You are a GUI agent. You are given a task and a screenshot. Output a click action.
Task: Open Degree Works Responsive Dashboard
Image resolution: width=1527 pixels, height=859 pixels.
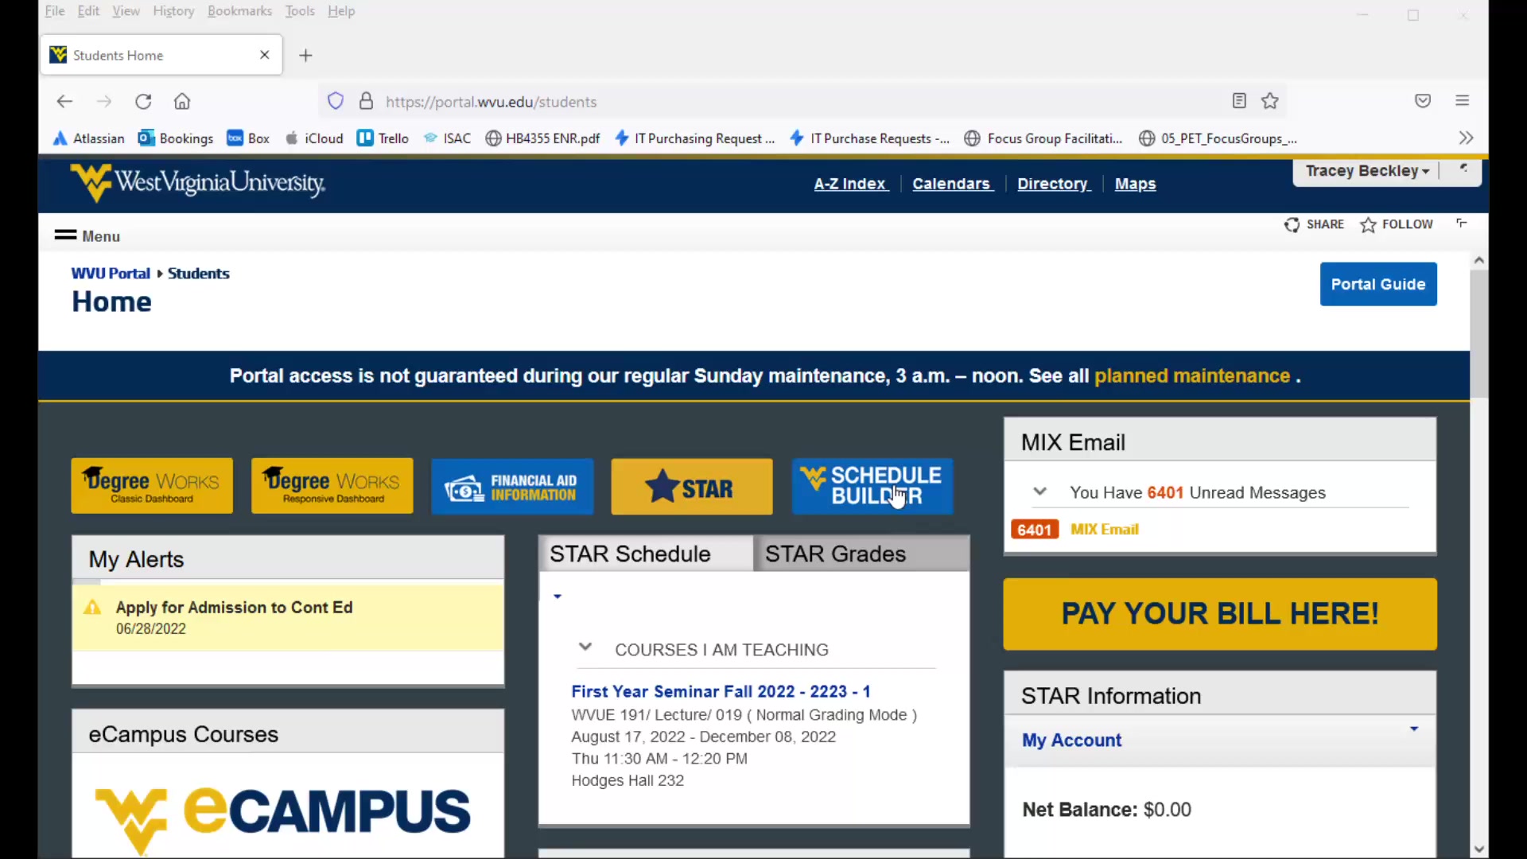pos(332,486)
